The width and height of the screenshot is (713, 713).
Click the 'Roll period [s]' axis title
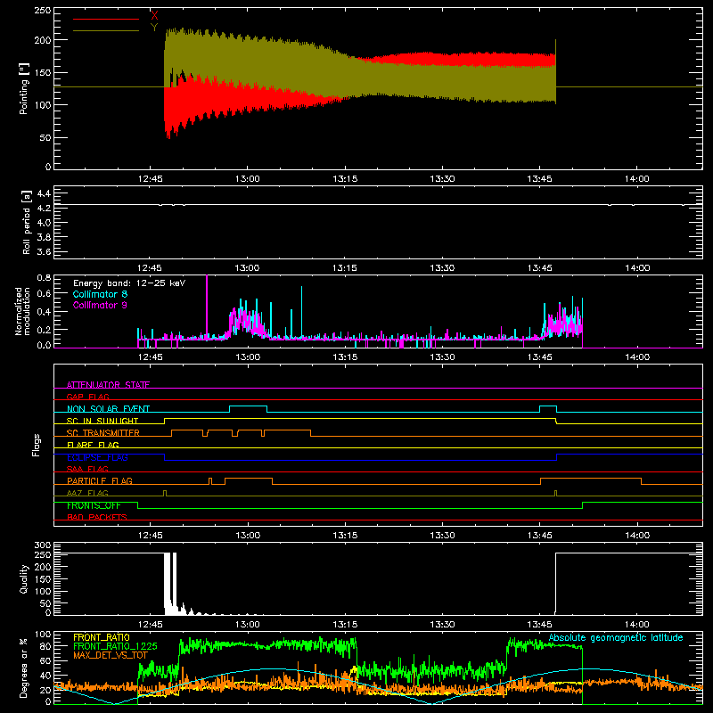tap(26, 222)
